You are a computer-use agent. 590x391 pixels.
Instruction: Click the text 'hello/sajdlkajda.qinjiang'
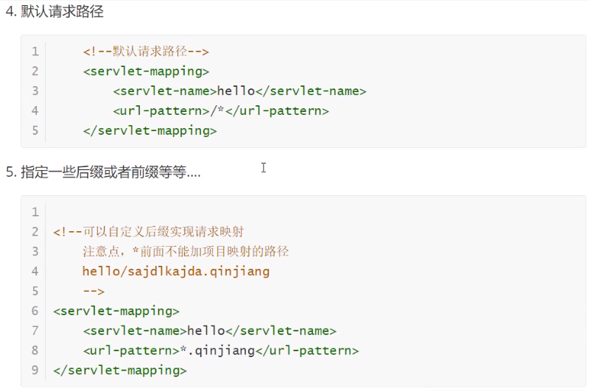(176, 271)
